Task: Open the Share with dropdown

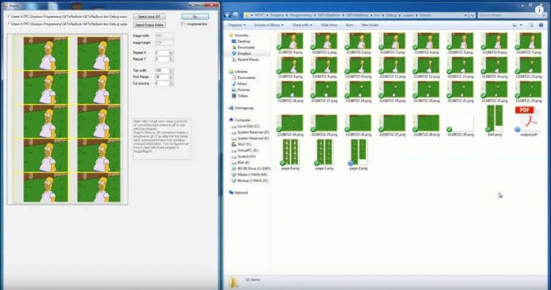Action: tap(302, 25)
